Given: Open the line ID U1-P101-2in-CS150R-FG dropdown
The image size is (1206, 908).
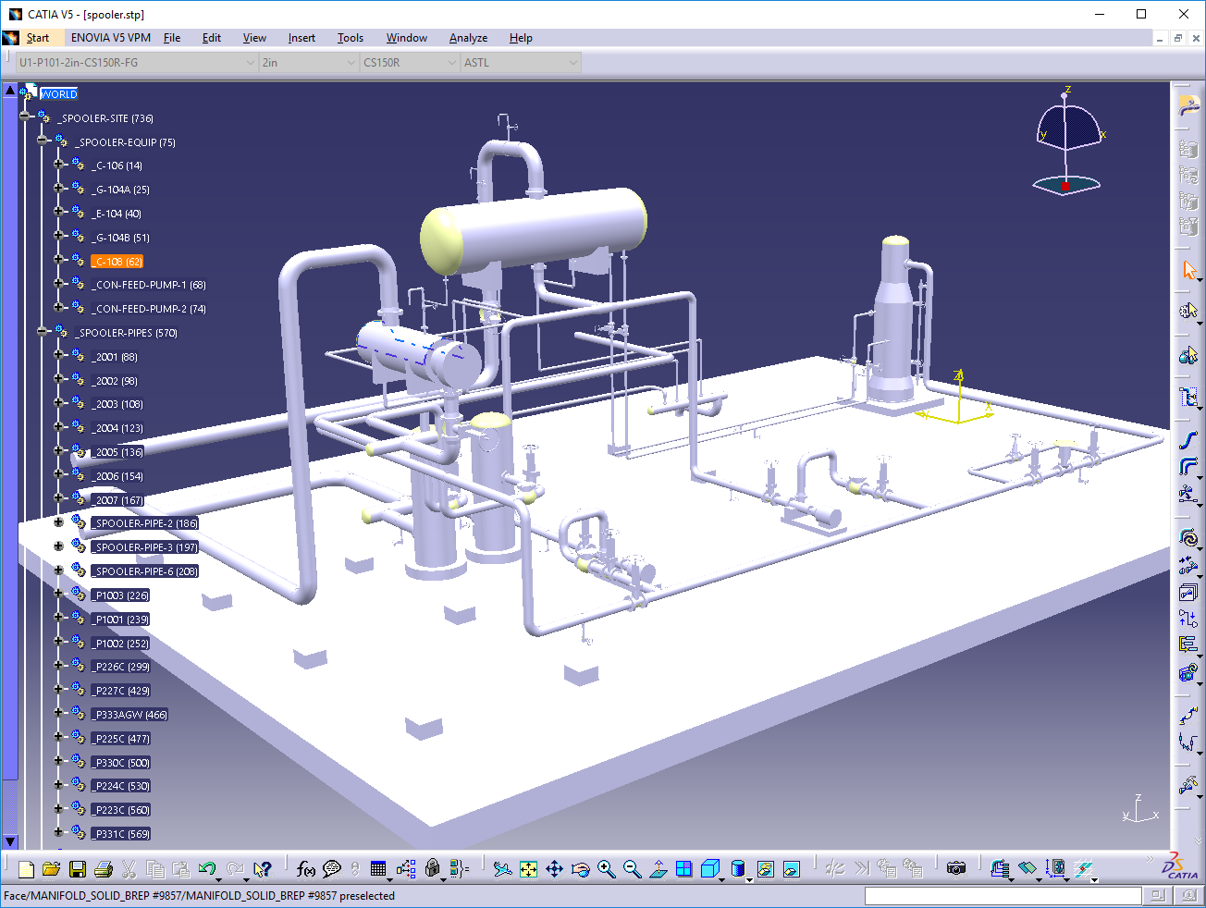Looking at the screenshot, I should [x=251, y=63].
